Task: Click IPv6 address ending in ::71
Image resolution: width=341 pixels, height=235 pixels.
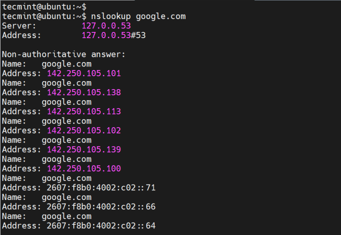Action: point(101,188)
